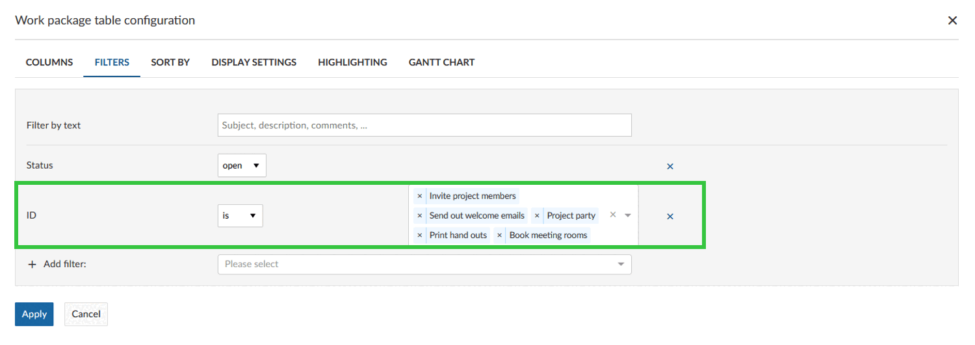The width and height of the screenshot is (975, 345).
Task: Remove the Book meeting rooms tag
Action: pyautogui.click(x=499, y=235)
